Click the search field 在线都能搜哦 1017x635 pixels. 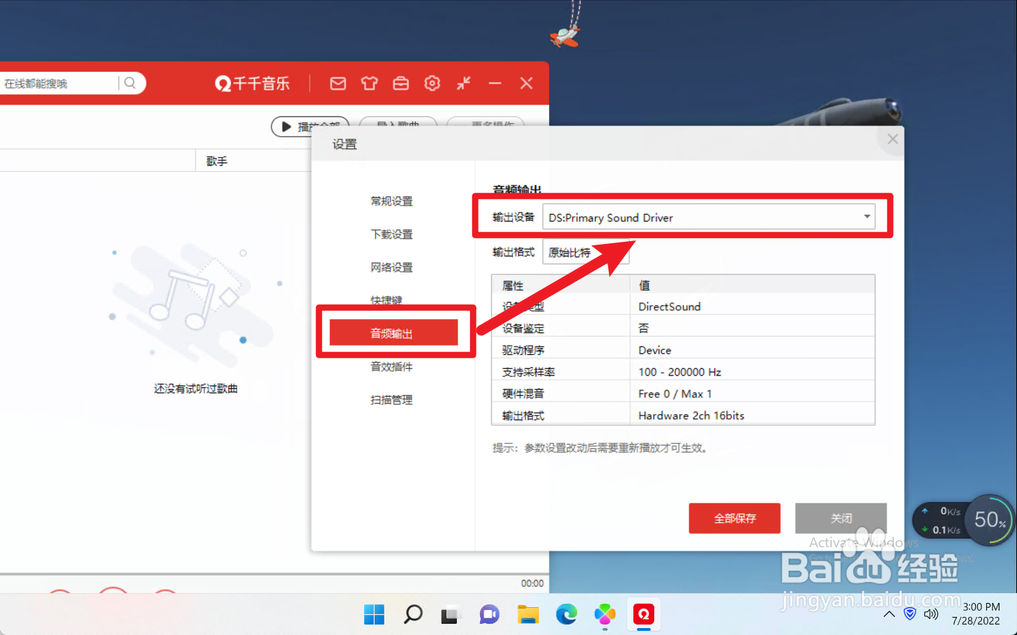[59, 84]
